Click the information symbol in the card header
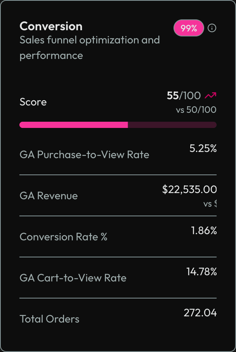The height and width of the screenshot is (352, 236). pyautogui.click(x=212, y=28)
